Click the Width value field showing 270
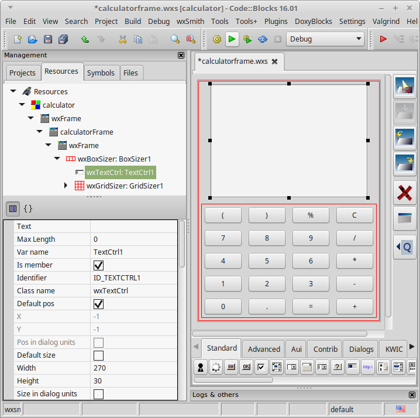 [x=134, y=368]
